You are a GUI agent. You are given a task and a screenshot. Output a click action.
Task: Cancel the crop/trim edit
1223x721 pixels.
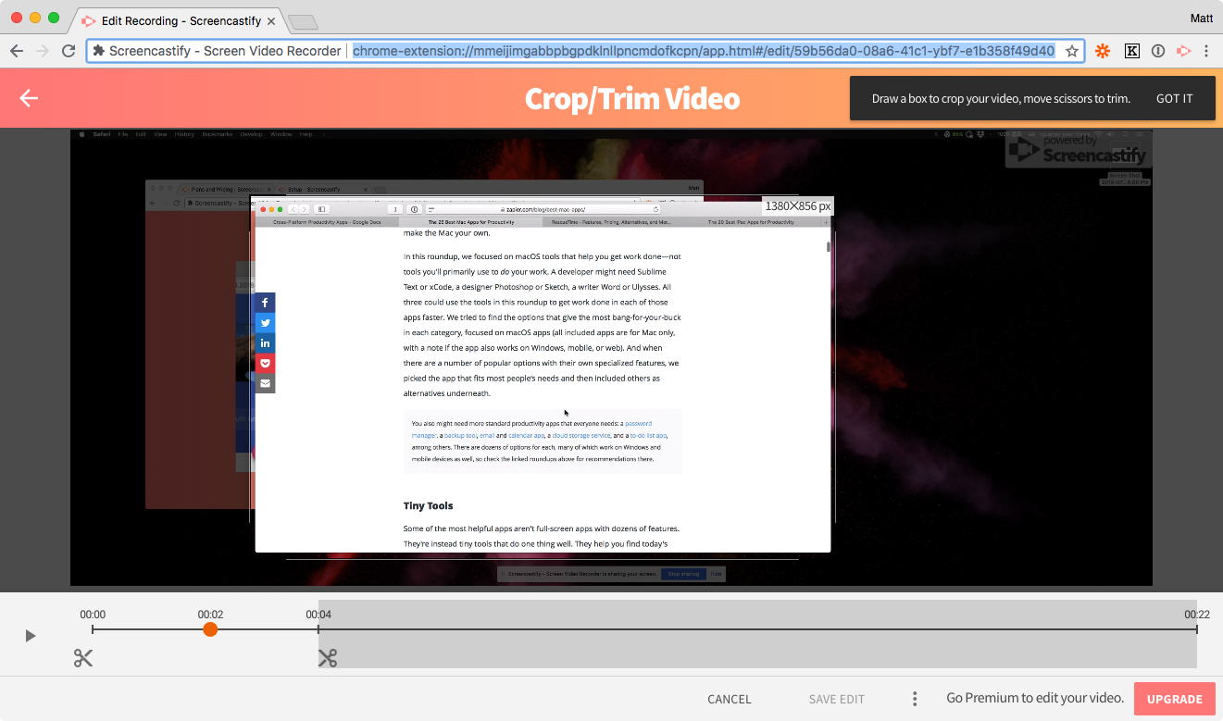pyautogui.click(x=730, y=699)
